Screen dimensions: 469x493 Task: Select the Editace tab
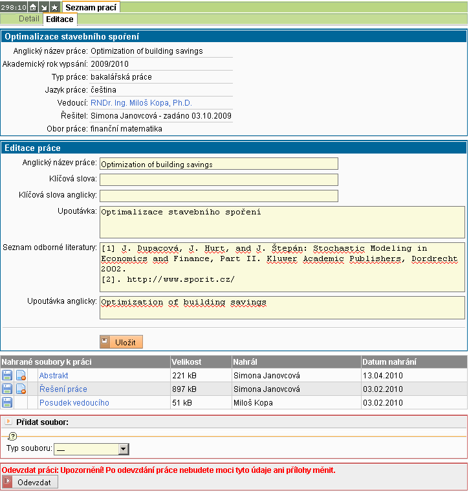click(60, 19)
